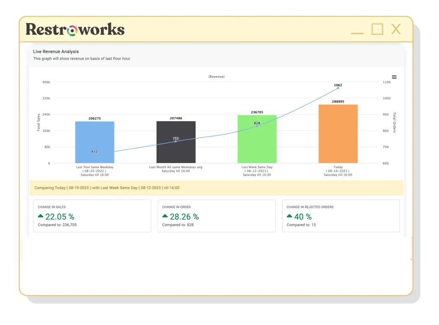The width and height of the screenshot is (439, 325).
Task: Click the Today ( 08-19-2023 ) axis label
Action: (x=338, y=170)
